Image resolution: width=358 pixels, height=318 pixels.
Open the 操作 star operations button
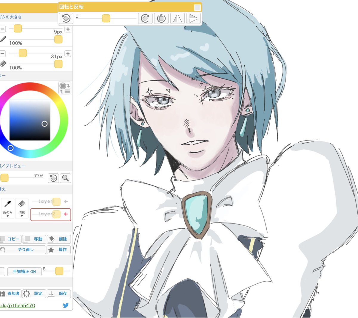pyautogui.click(x=59, y=250)
